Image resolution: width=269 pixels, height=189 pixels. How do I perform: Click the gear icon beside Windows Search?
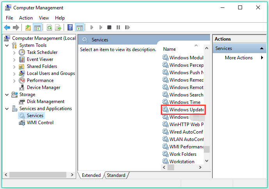(x=166, y=94)
